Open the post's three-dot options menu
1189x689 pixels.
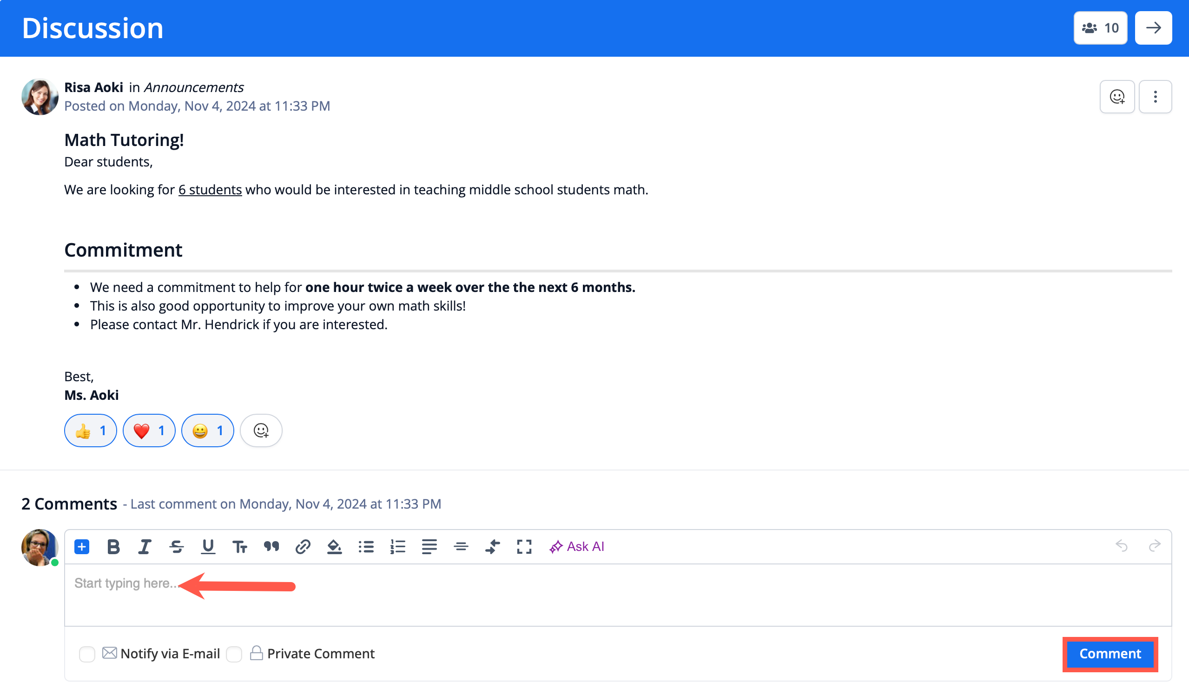1155,97
